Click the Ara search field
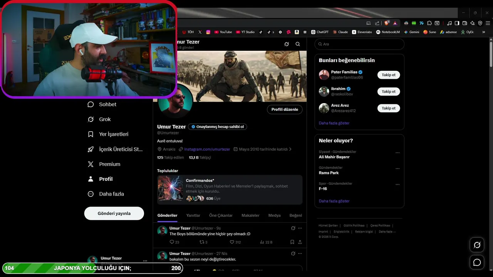 pos(359,44)
